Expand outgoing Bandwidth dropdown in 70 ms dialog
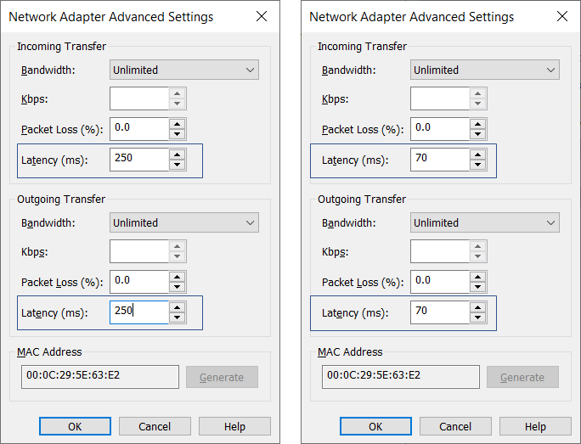Viewport: 581px width, 444px height. coord(485,223)
